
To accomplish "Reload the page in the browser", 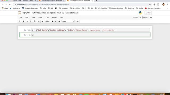I will coord(10,4).
